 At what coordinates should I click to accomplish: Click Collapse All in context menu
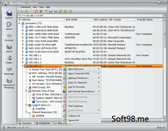(81, 116)
